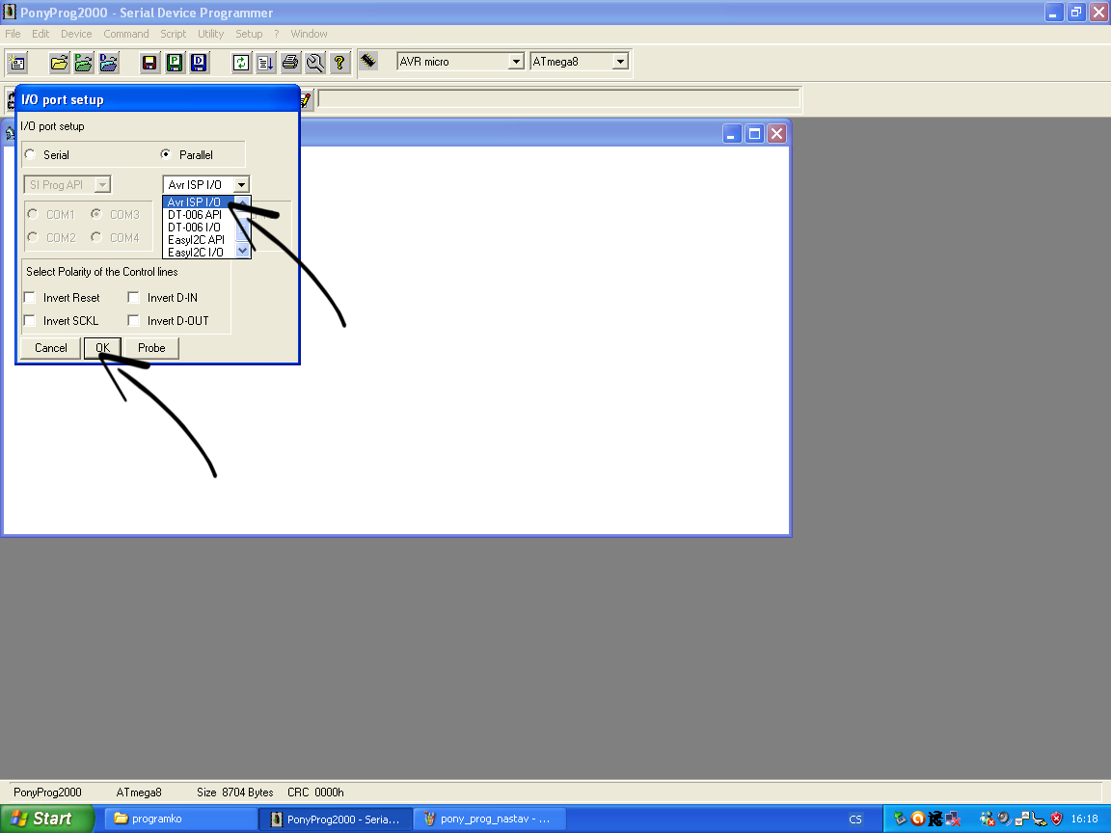Click the yellow Help question mark icon
Screen dimensions: 1111x833
click(x=340, y=63)
